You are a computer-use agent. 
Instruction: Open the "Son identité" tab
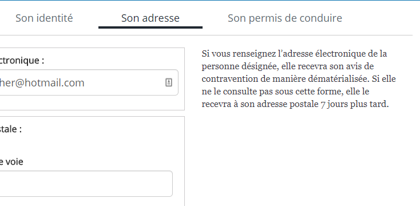click(44, 18)
